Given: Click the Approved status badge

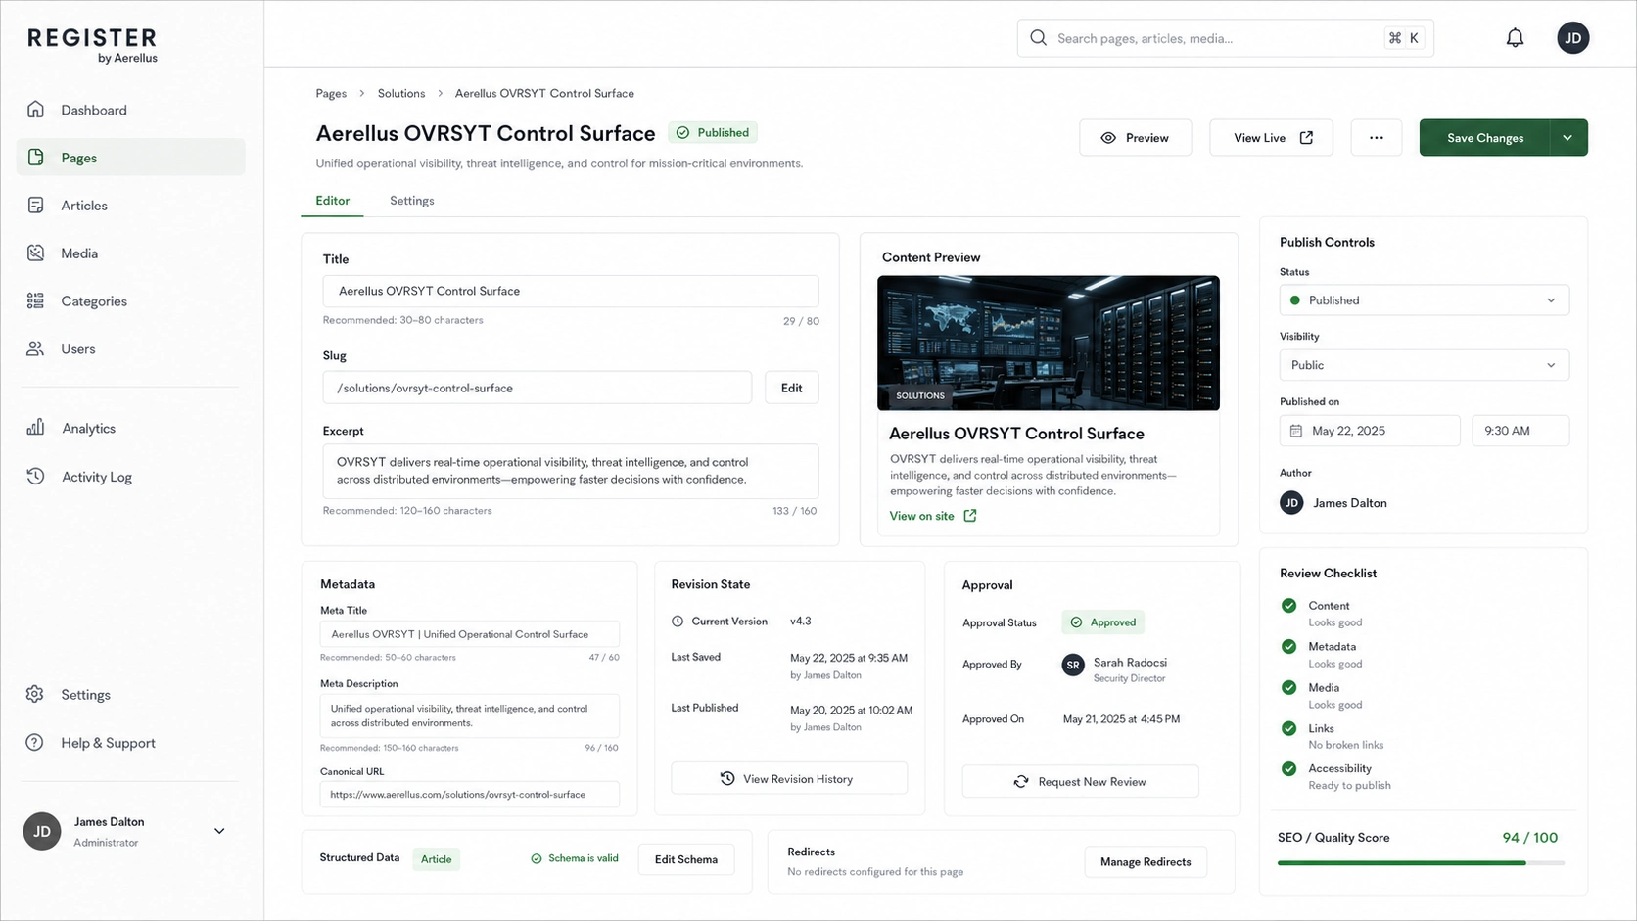Looking at the screenshot, I should (1103, 622).
